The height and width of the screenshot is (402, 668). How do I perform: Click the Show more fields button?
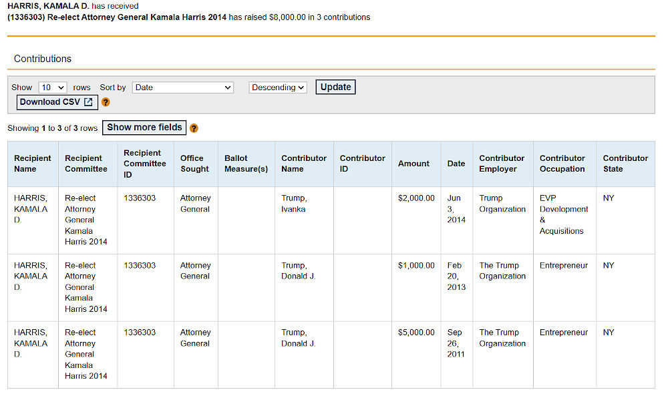[144, 128]
